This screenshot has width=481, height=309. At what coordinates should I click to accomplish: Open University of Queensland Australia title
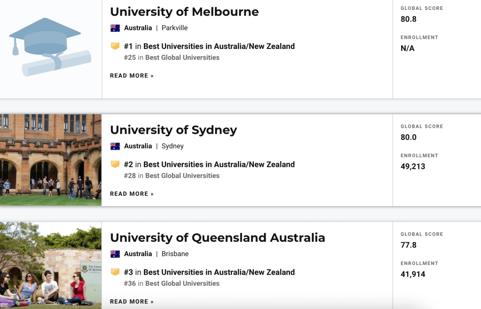[217, 238]
